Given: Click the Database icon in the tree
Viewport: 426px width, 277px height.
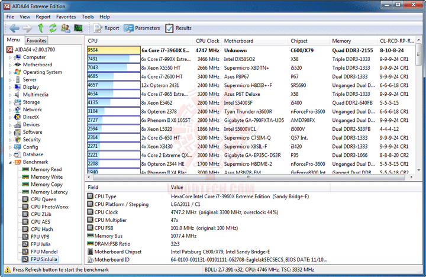Looking at the screenshot, I should tap(18, 154).
